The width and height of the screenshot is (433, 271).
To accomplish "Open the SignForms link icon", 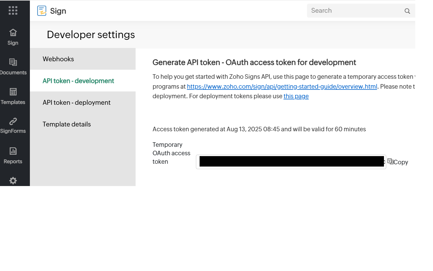I will point(13,121).
